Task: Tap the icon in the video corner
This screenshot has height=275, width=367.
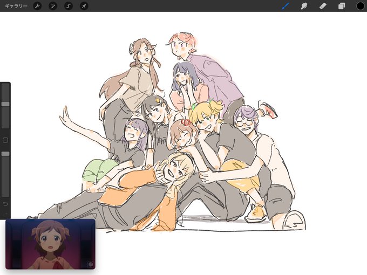Action: coord(91,264)
